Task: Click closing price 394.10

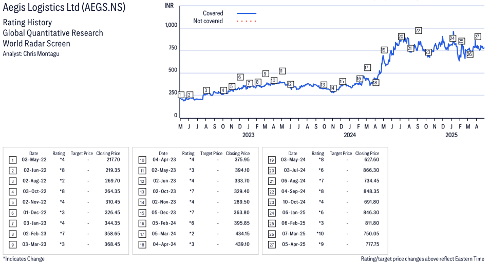Action: [242, 170]
